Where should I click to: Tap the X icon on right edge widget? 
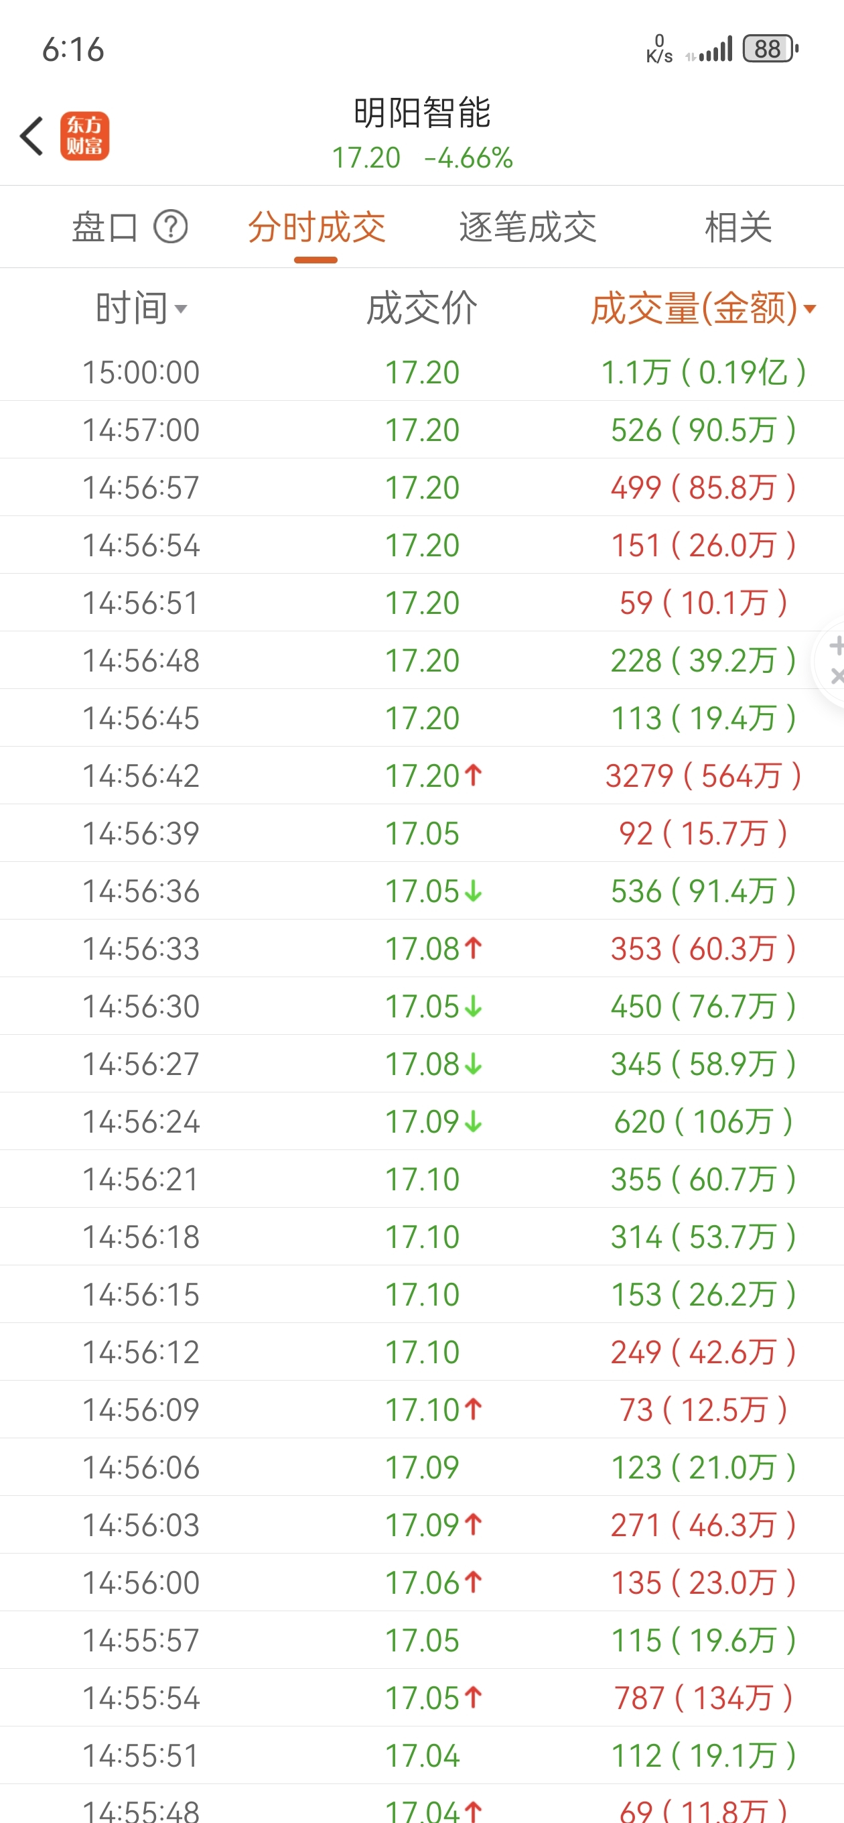837,676
